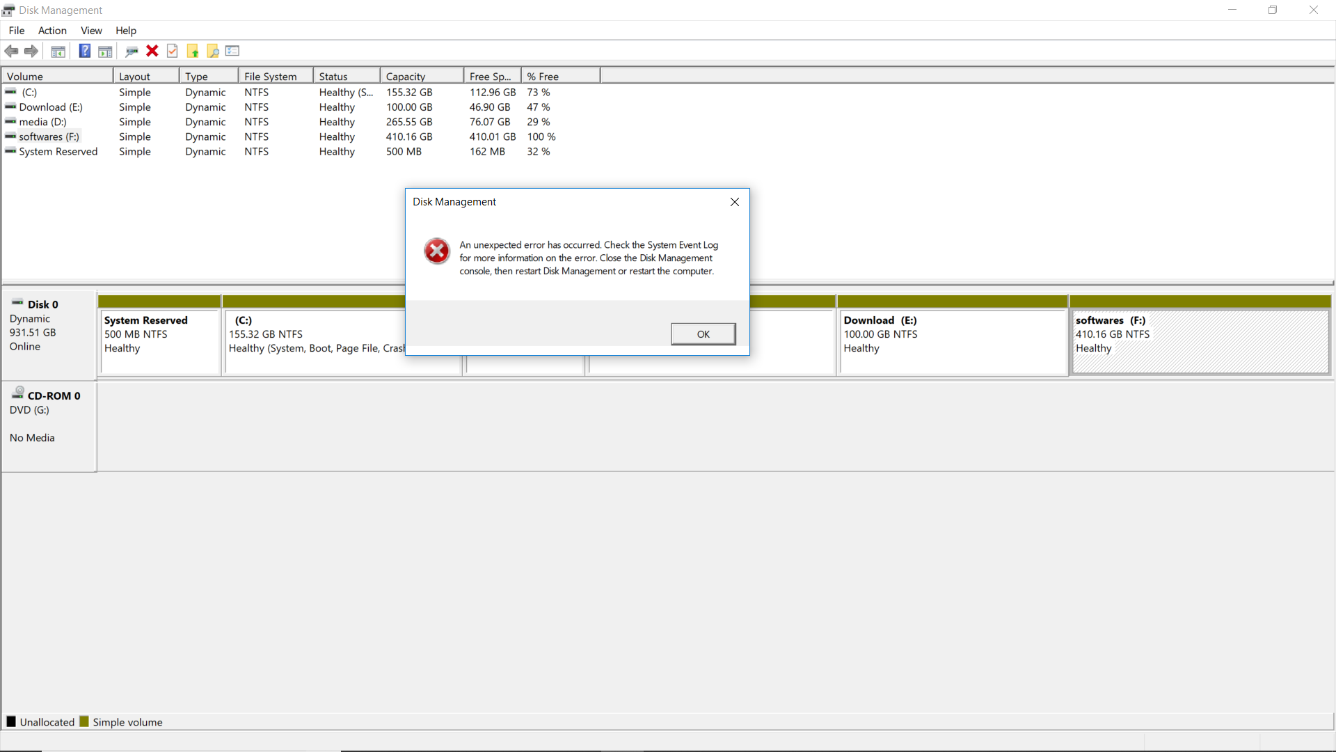
Task: Click the Back arrow toolbar icon
Action: tap(11, 51)
